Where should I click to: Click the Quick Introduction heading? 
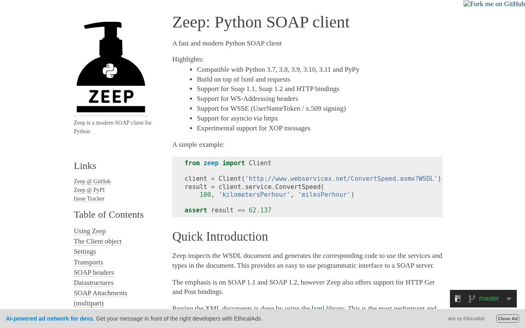coord(220,237)
